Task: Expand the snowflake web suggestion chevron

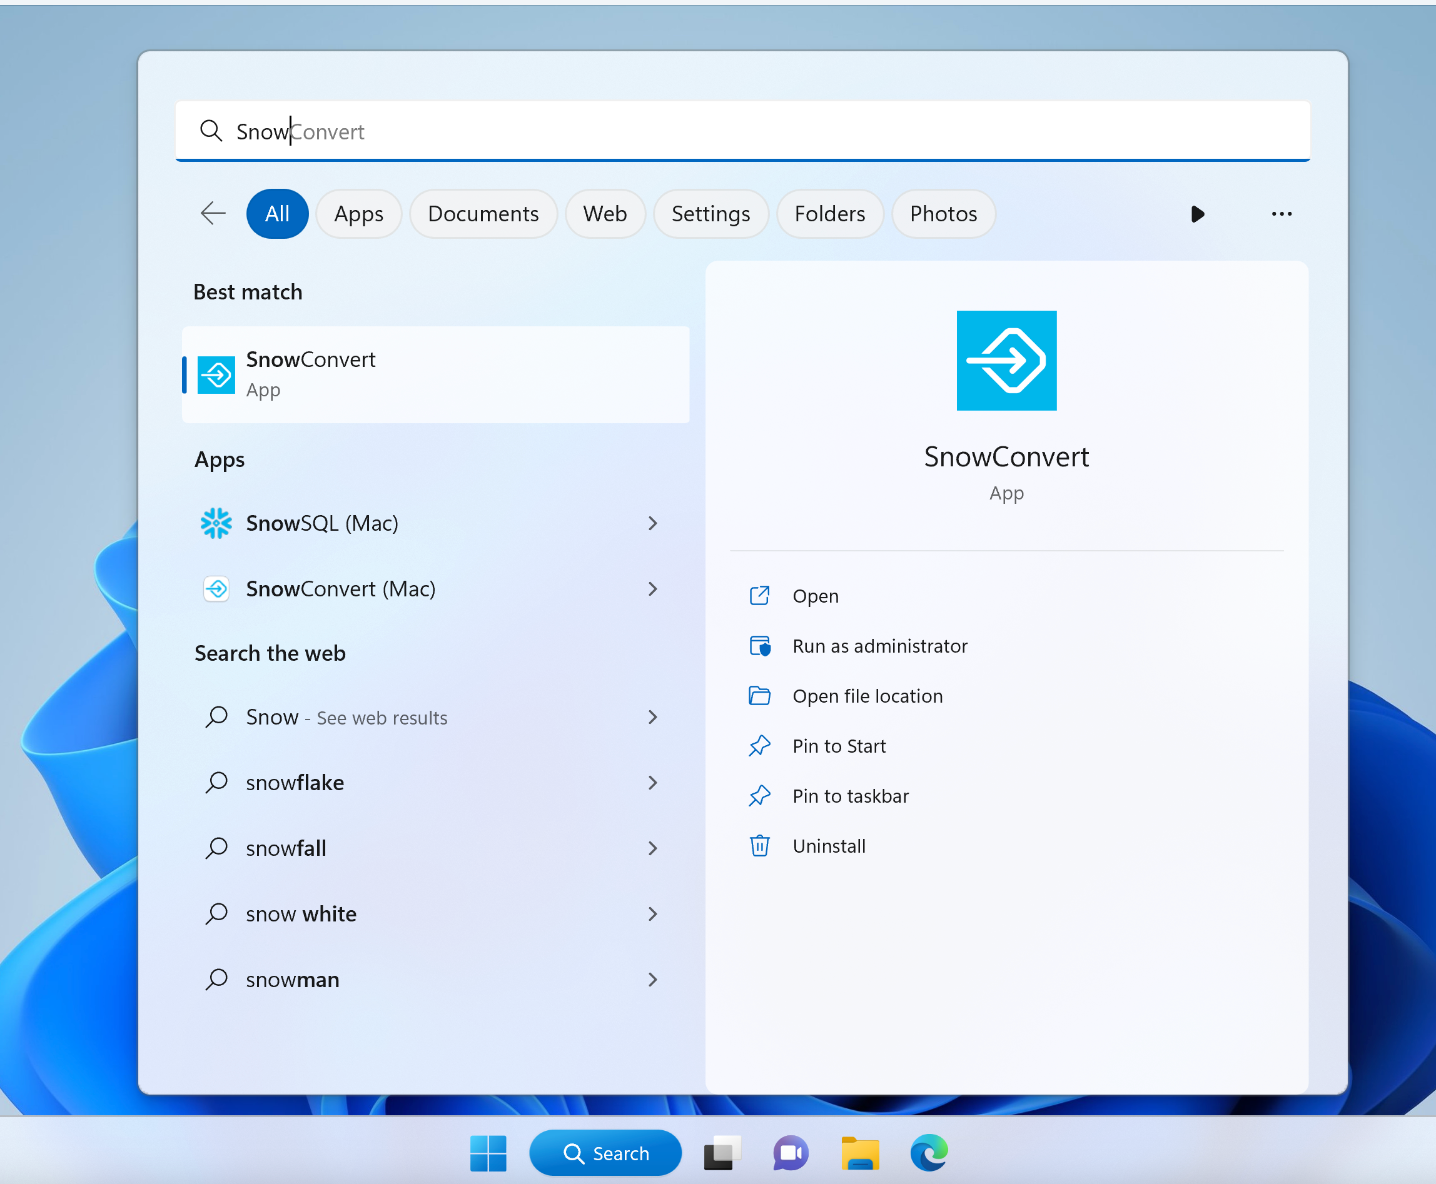Action: pos(652,782)
